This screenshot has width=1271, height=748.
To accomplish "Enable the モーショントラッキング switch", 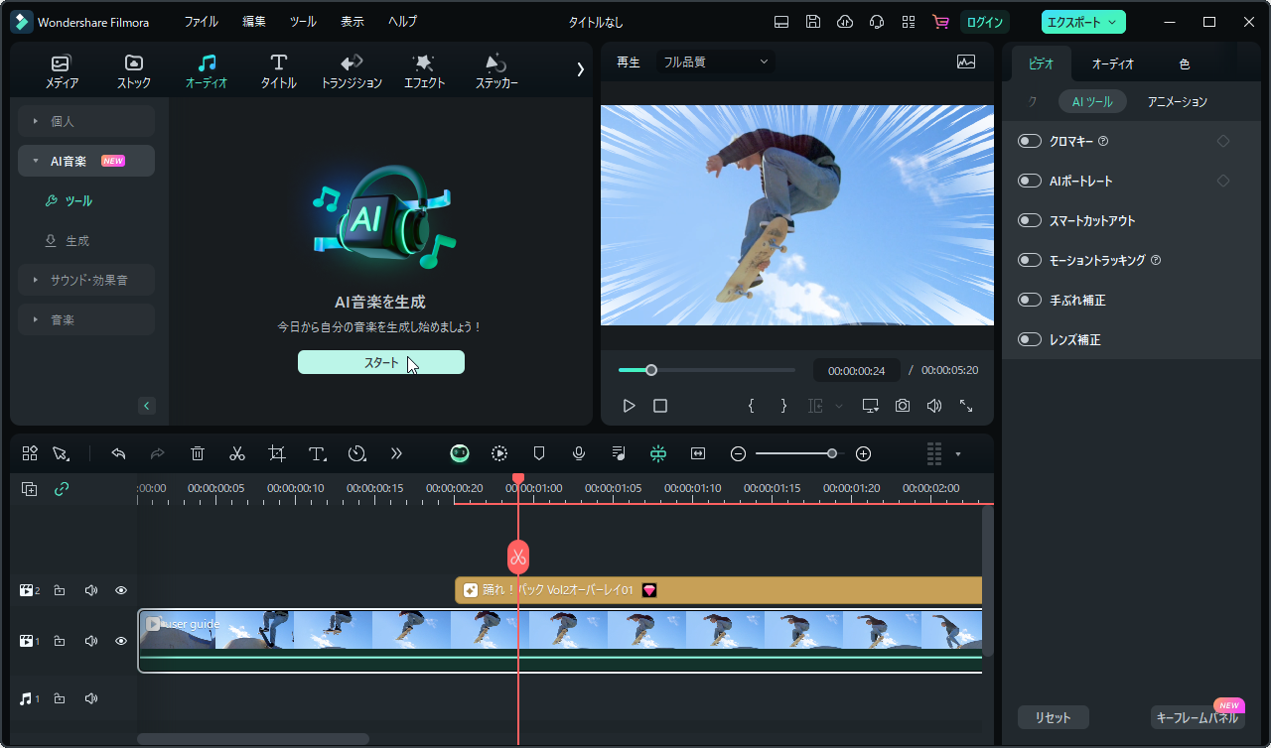I will click(1030, 260).
